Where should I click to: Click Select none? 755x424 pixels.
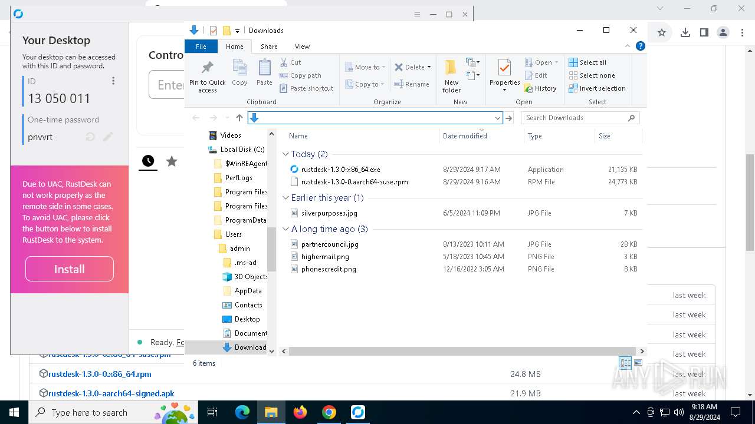(x=592, y=75)
